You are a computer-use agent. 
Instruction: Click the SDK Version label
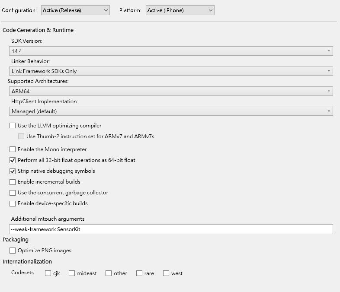pos(27,41)
